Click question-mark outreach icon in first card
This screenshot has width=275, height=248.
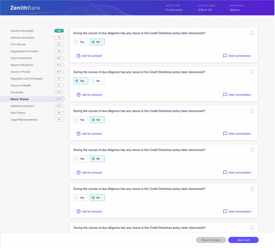coord(79,56)
